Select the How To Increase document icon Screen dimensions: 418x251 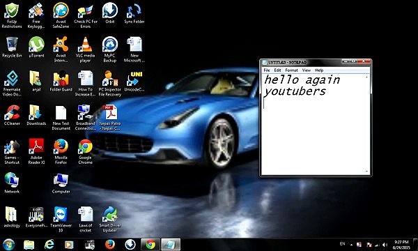pyautogui.click(x=85, y=84)
